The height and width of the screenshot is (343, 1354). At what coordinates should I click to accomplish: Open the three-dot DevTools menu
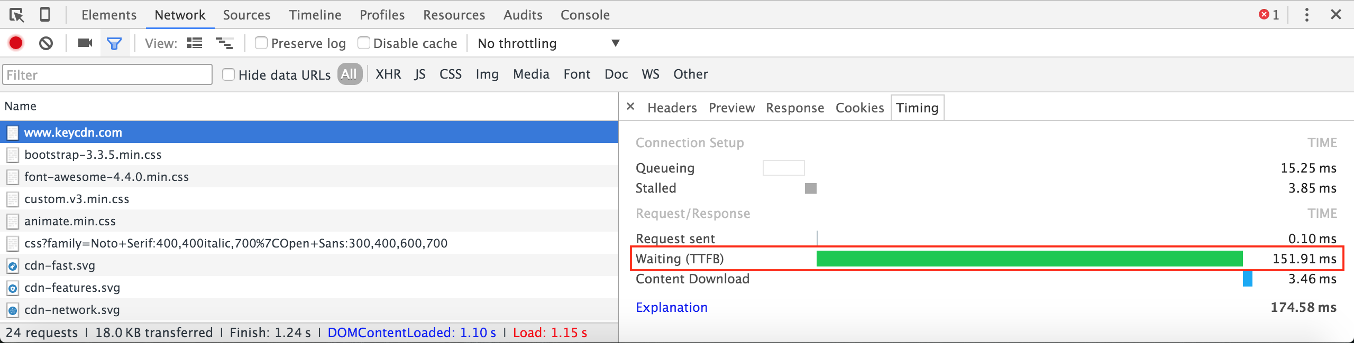(1306, 15)
